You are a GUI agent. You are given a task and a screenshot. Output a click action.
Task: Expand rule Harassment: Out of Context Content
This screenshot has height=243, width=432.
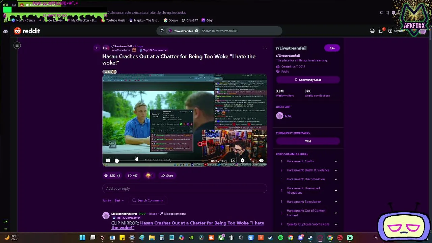tap(308, 213)
